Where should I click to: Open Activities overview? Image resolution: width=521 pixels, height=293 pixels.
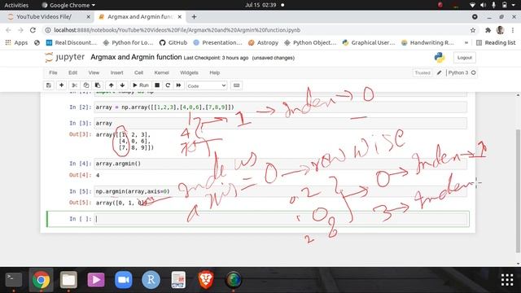click(16, 5)
